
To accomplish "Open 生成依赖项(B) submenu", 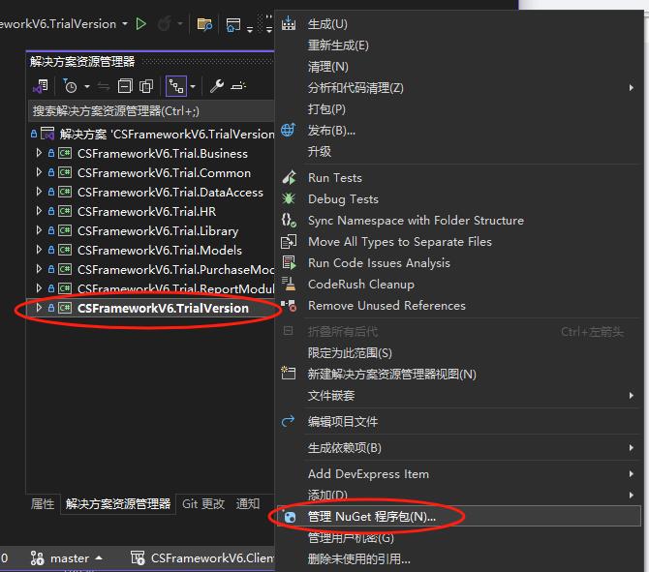I will pyautogui.click(x=458, y=448).
